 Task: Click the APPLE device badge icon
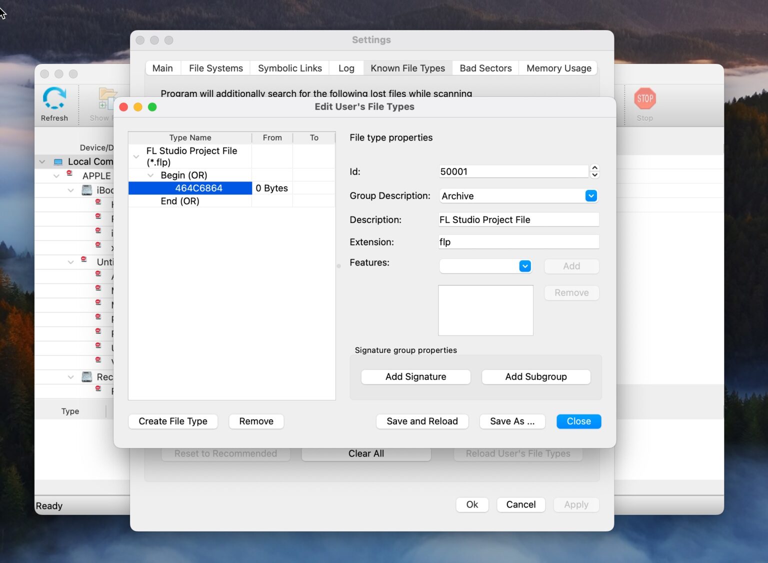68,174
